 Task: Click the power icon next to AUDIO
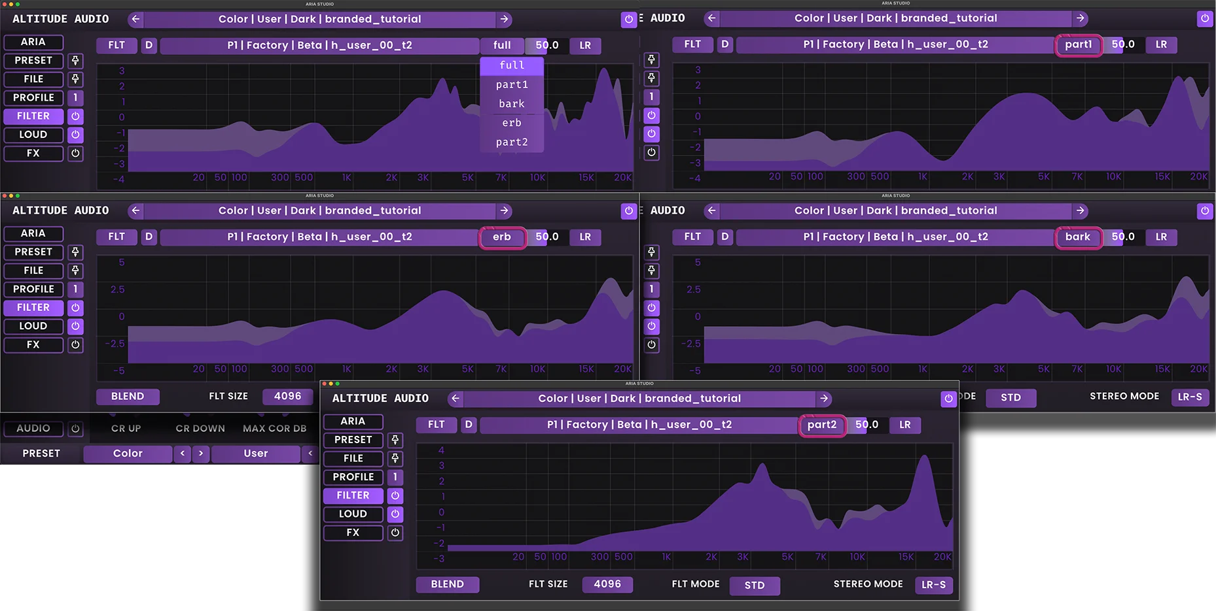click(75, 429)
